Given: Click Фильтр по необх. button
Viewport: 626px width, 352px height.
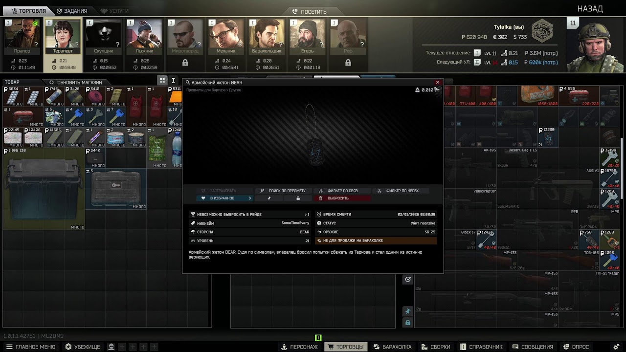Looking at the screenshot, I should (x=400, y=191).
